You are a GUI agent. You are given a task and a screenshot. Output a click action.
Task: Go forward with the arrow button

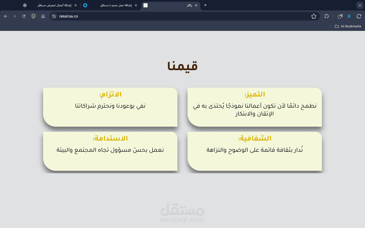point(15,16)
